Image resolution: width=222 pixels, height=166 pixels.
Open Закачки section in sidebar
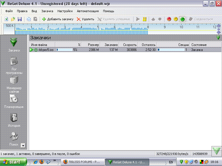14,45
